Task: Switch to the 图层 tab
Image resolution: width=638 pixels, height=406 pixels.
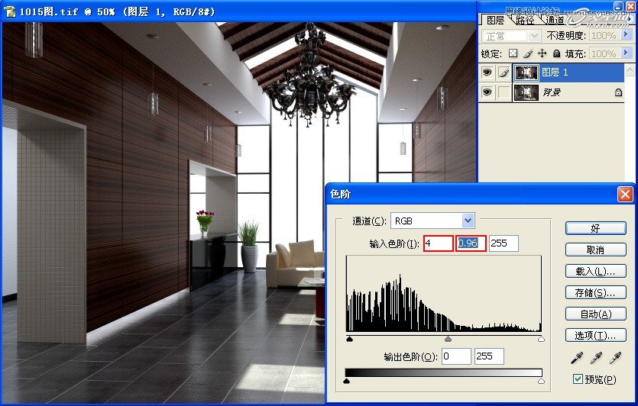Action: coord(495,20)
